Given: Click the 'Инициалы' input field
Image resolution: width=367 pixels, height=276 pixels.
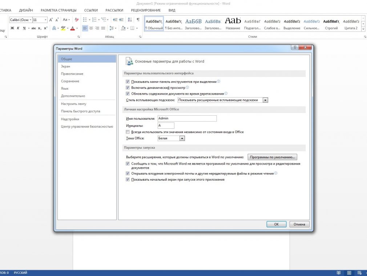Looking at the screenshot, I should coord(166,125).
